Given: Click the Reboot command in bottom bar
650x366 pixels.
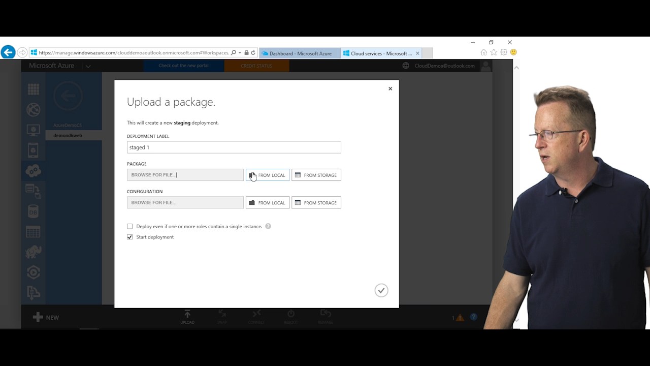Looking at the screenshot, I should (291, 317).
